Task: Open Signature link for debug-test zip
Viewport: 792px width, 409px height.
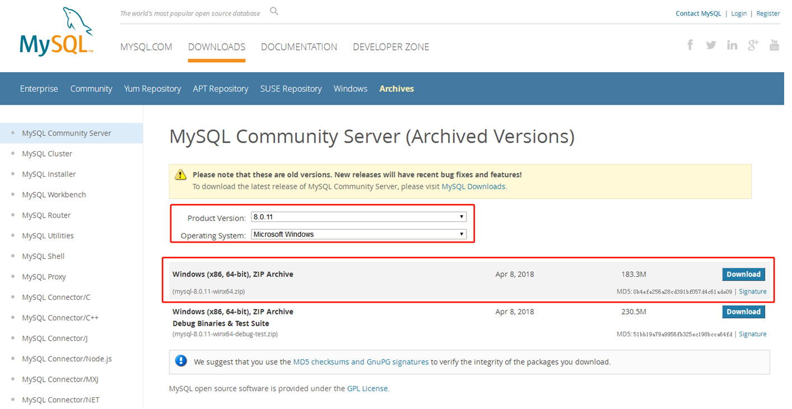Action: click(x=753, y=334)
